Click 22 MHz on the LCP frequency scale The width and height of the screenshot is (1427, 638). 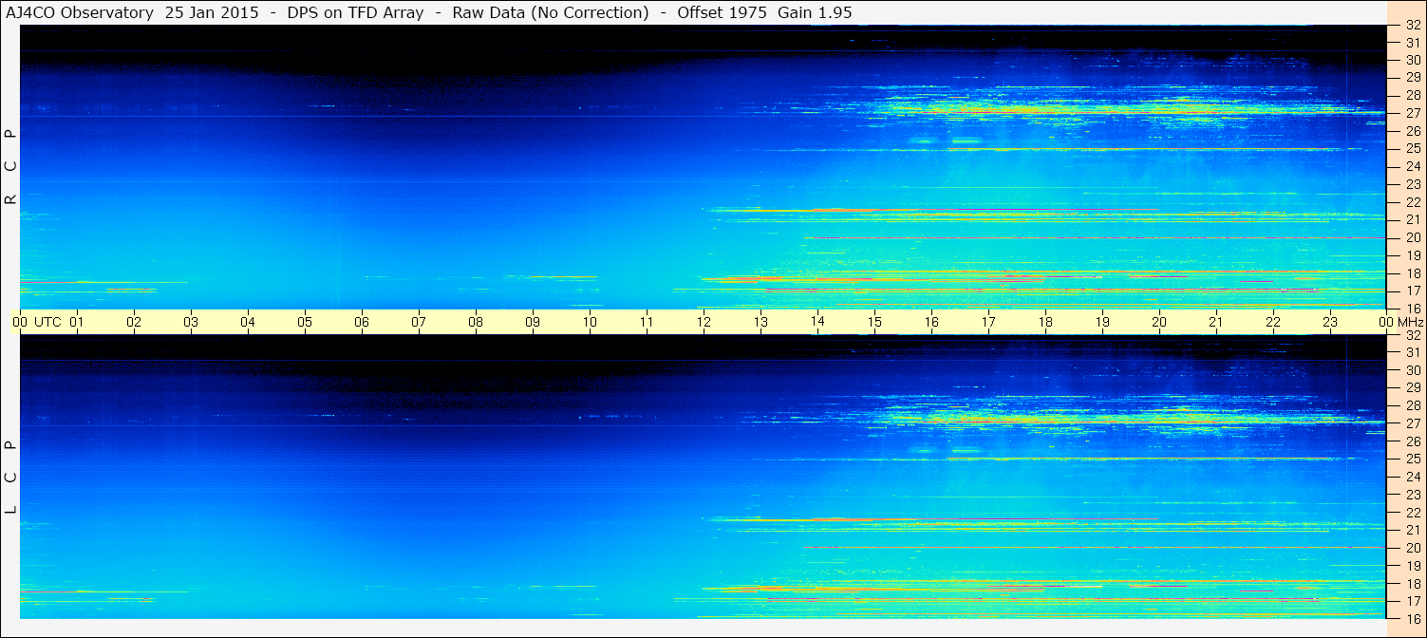click(1413, 513)
